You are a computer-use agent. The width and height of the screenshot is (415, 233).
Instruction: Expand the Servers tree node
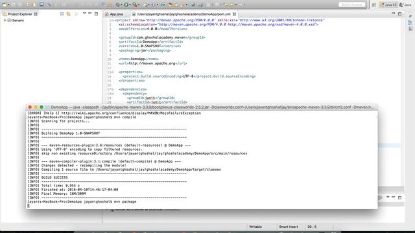[5, 20]
